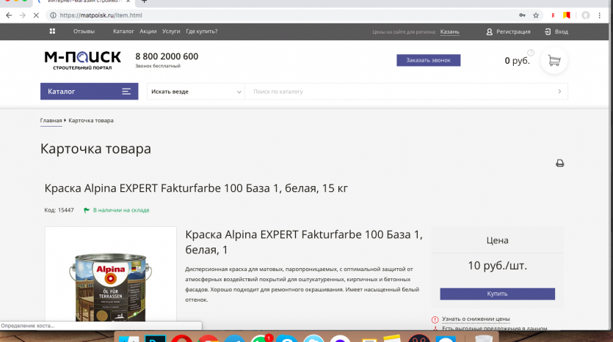The height and width of the screenshot is (342, 613).
Task: Click the Регистрация link
Action: 508,31
